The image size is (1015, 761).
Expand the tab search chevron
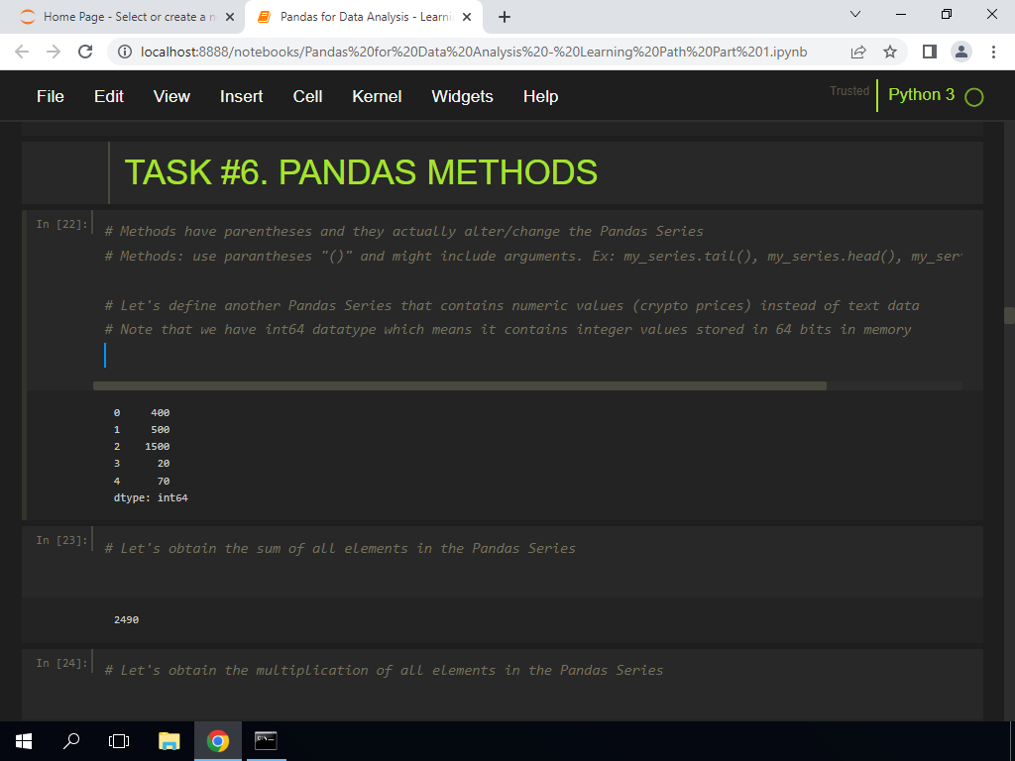click(x=855, y=14)
